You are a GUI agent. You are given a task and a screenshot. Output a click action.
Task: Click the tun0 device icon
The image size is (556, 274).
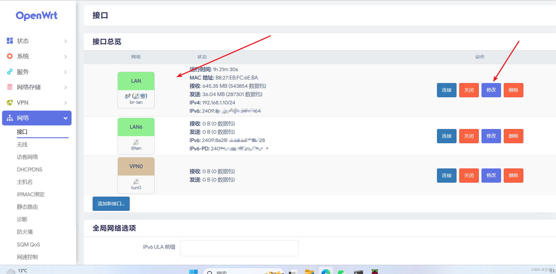136,181
